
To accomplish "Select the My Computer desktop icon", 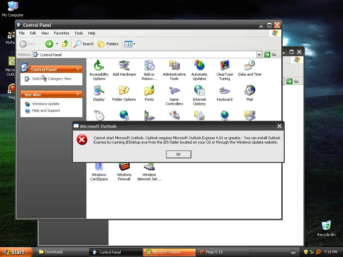I will coord(13,9).
